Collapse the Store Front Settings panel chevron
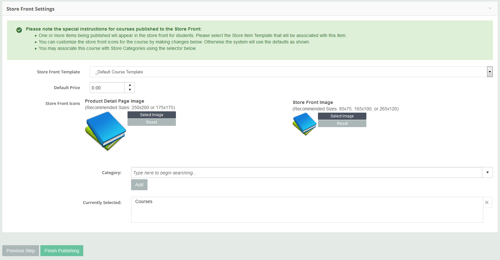The height and width of the screenshot is (260, 500). [490, 8]
